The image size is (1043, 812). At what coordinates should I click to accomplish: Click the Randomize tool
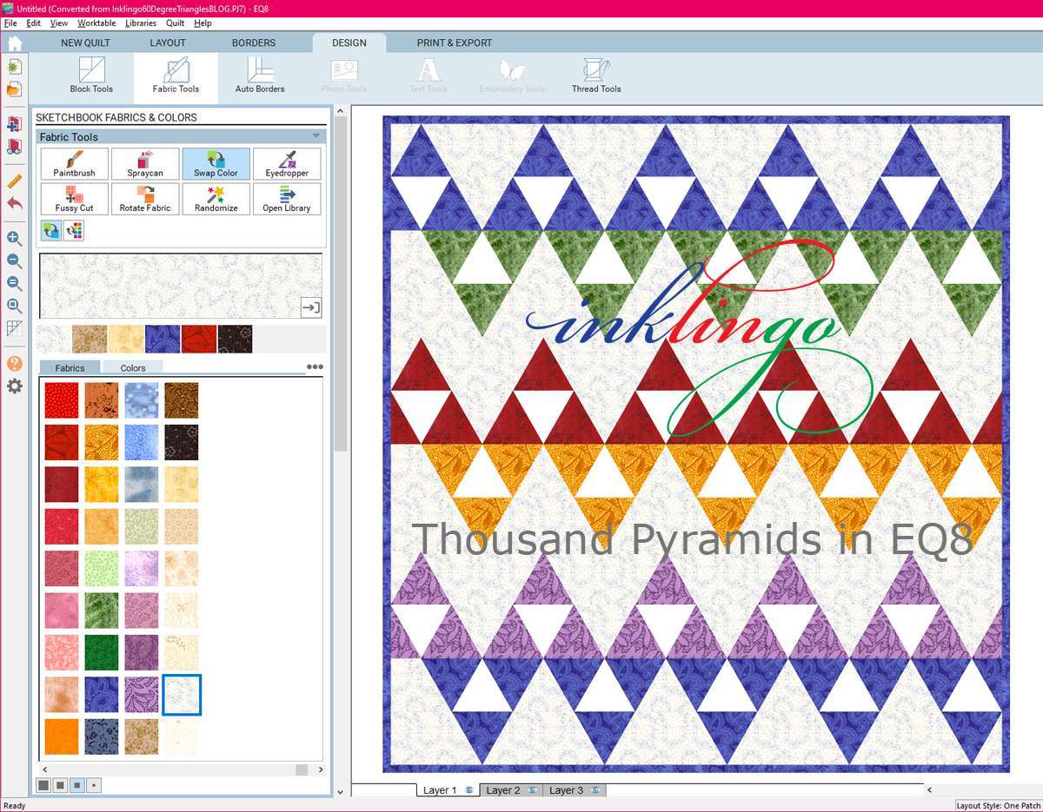click(216, 199)
